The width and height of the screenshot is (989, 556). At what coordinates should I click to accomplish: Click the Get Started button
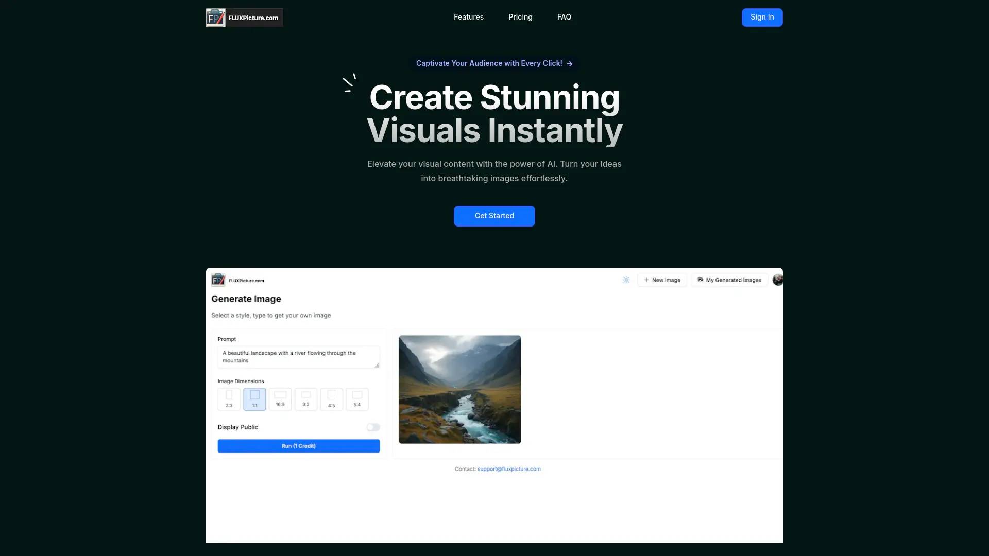pyautogui.click(x=494, y=216)
